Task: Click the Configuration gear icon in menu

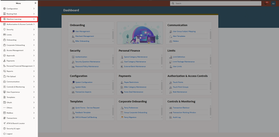Action: [x=5, y=8]
